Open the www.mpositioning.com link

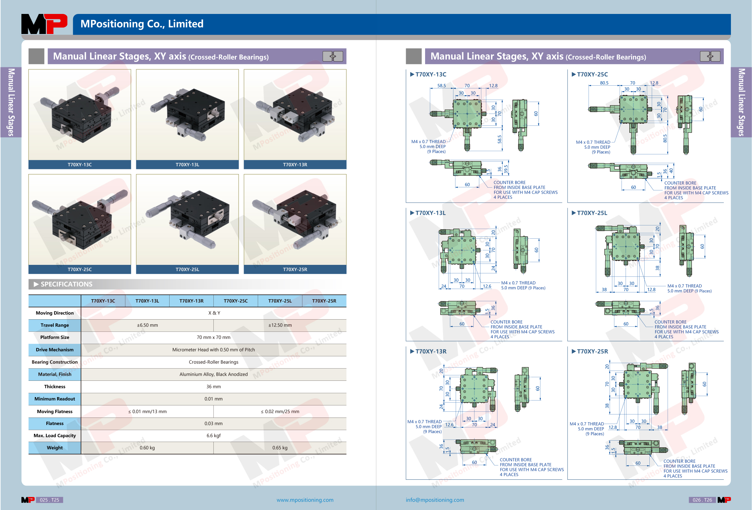pos(305,500)
